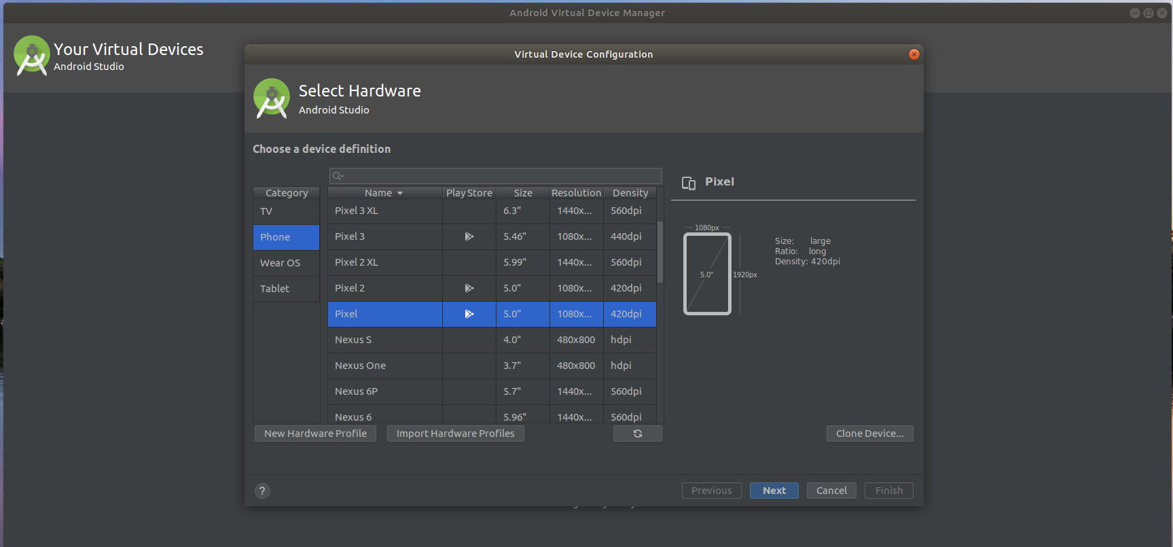Select the Nexus 6P device row
Viewport: 1173px width, 547px height.
click(492, 391)
